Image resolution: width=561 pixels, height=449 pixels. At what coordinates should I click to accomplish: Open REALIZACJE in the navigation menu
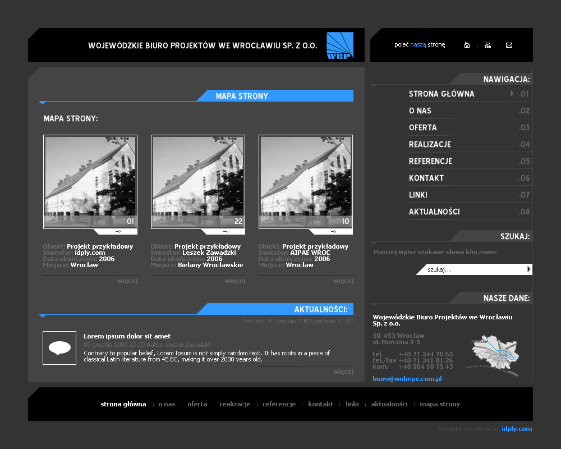pos(430,145)
